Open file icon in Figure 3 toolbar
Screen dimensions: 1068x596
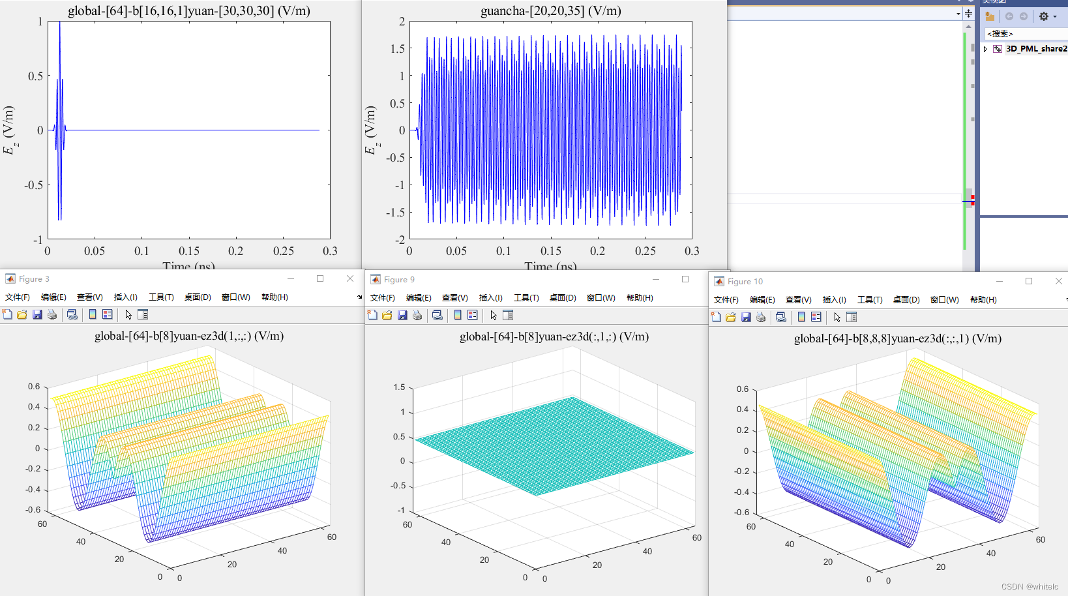tap(22, 314)
